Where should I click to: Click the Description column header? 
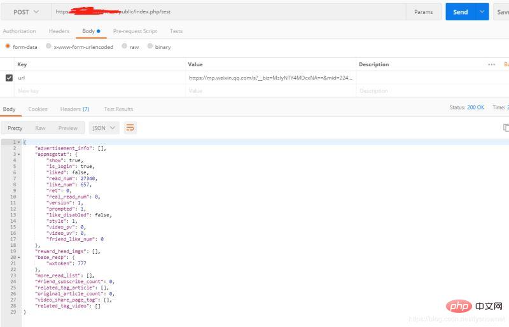tap(373, 64)
